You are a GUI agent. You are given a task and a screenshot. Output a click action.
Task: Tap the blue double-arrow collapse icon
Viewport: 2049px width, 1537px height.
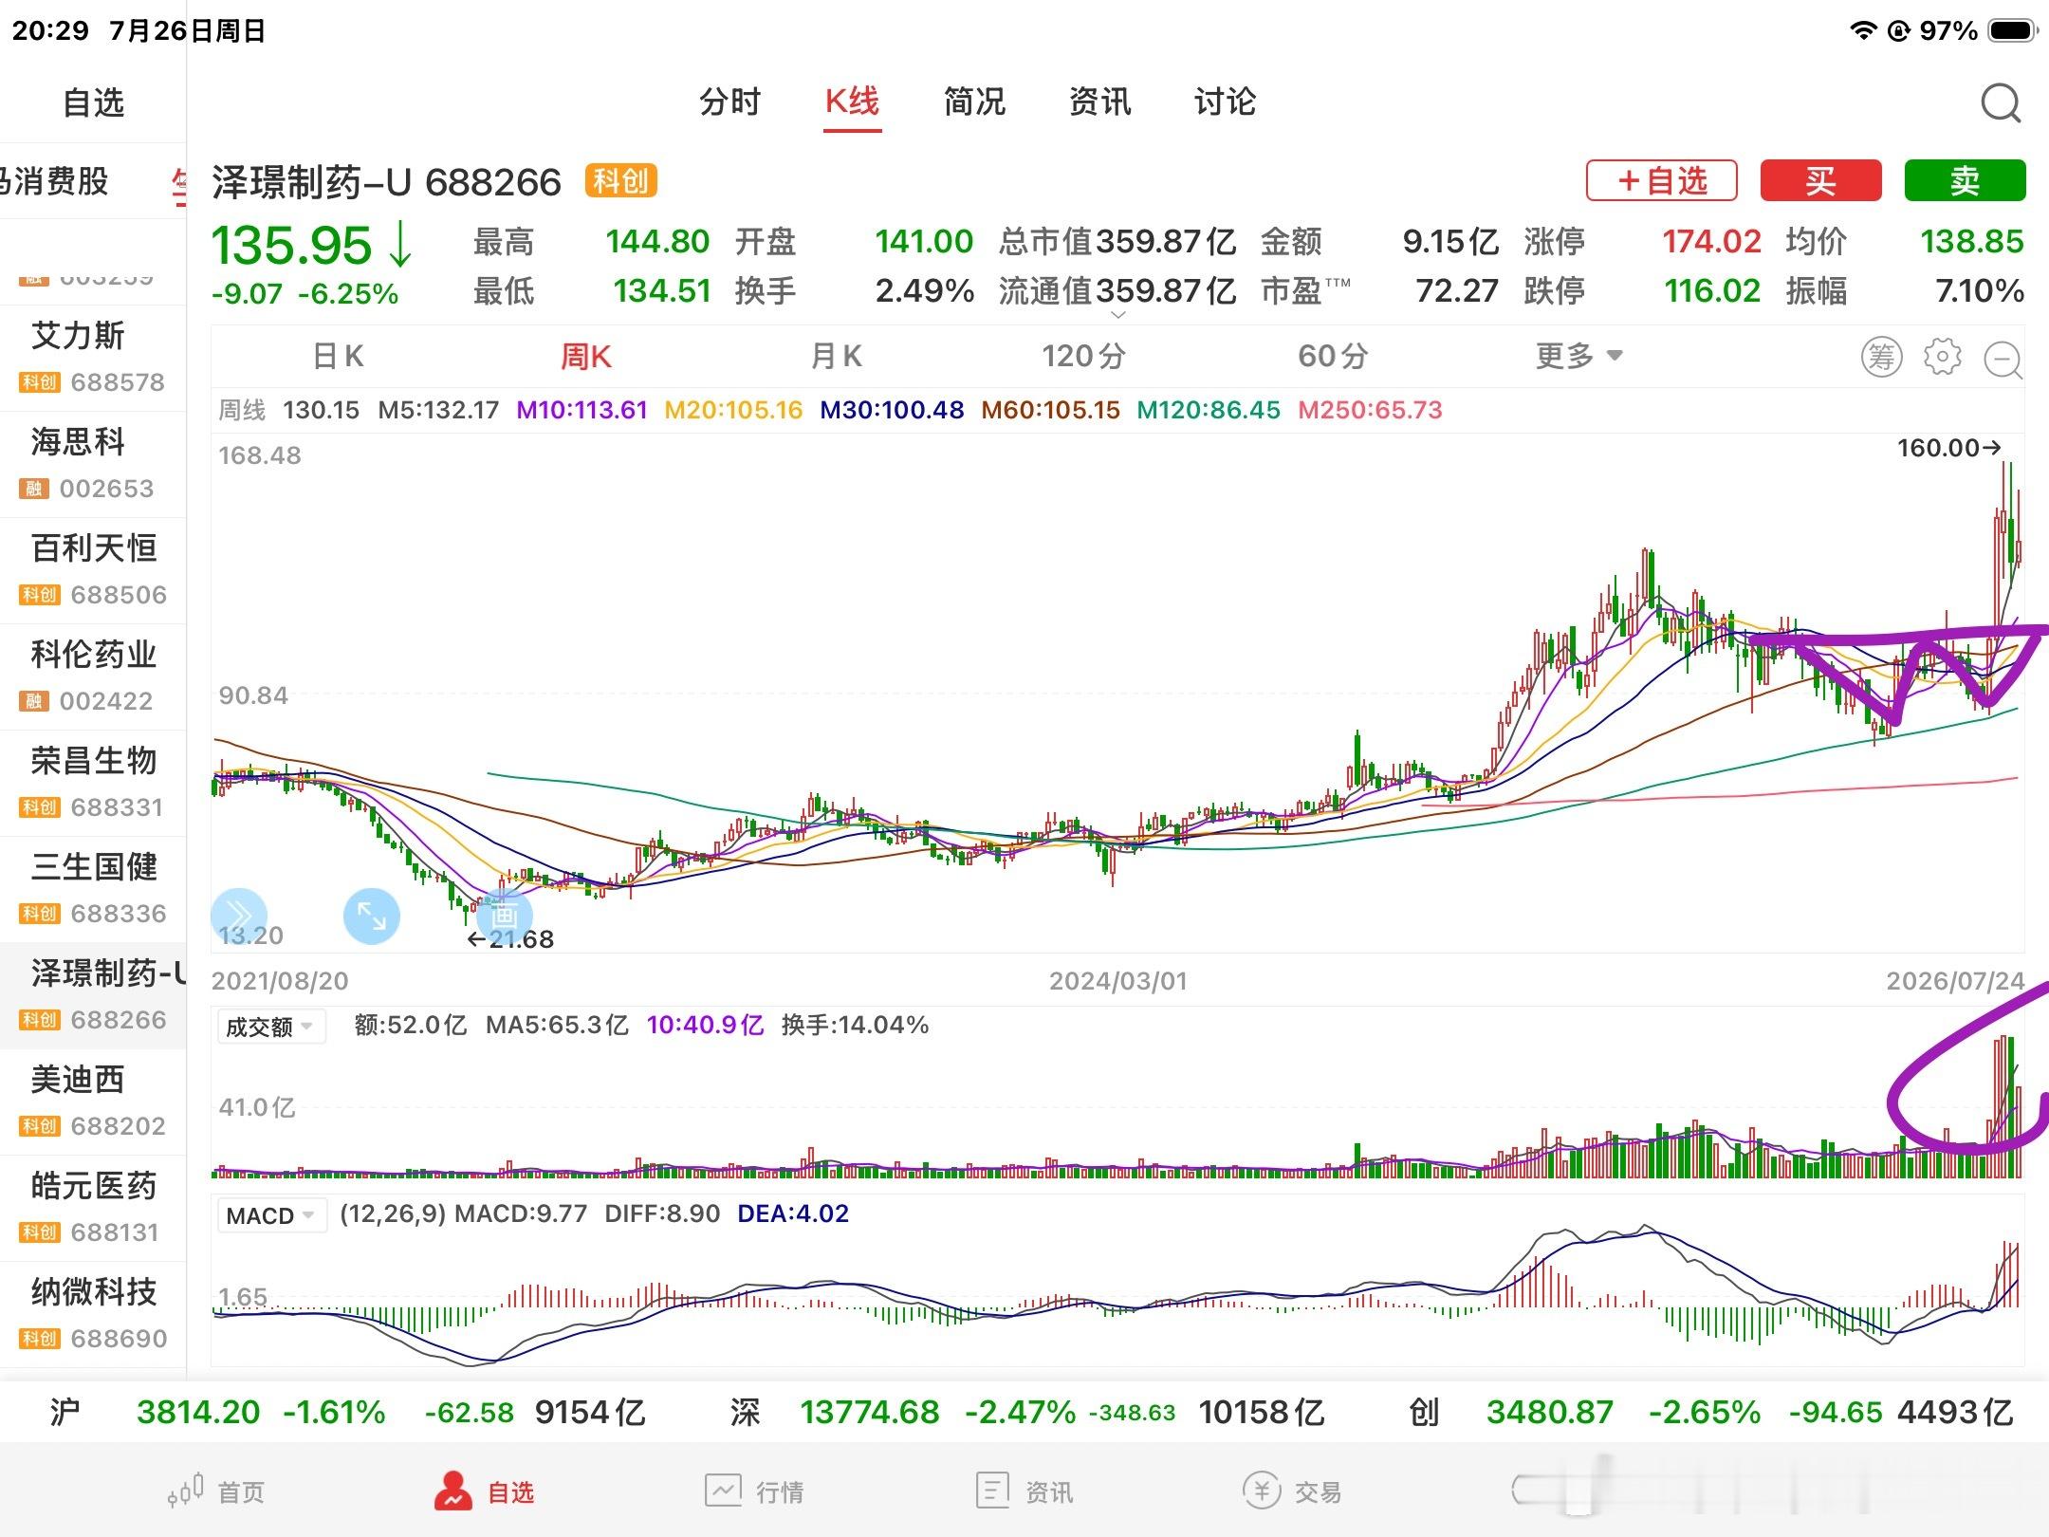239,916
